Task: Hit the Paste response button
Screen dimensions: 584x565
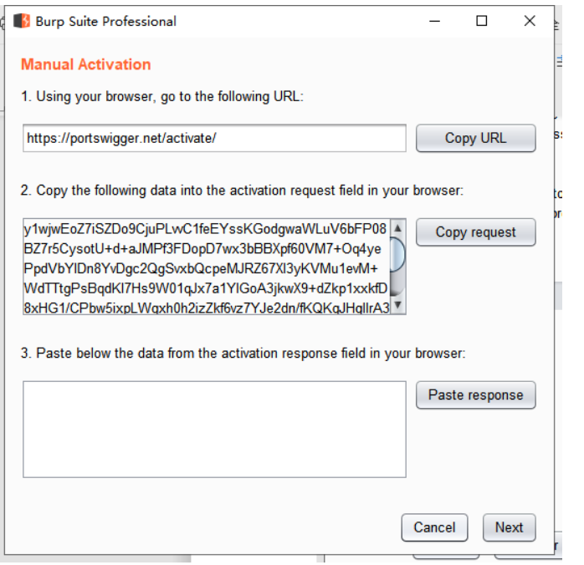Action: click(x=475, y=395)
